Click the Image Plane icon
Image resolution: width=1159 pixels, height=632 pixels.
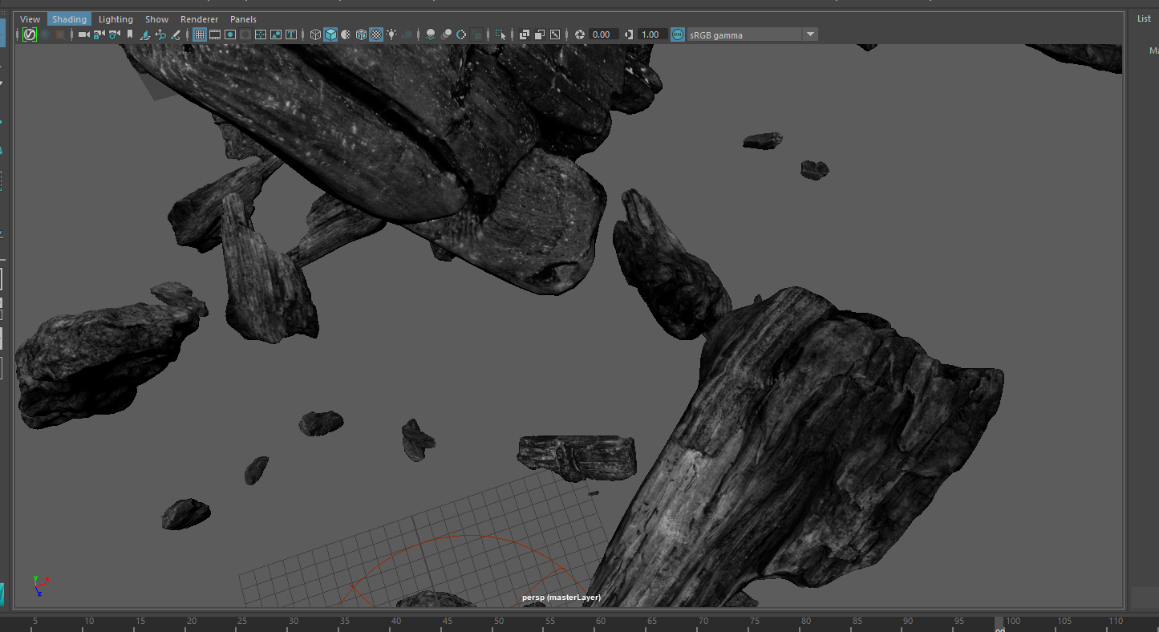(145, 34)
